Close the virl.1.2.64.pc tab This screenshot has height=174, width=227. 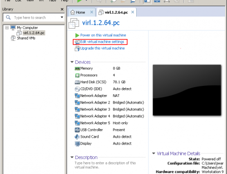pyautogui.click(x=133, y=12)
